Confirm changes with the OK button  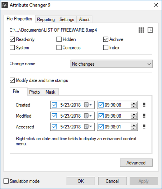click(x=81, y=181)
